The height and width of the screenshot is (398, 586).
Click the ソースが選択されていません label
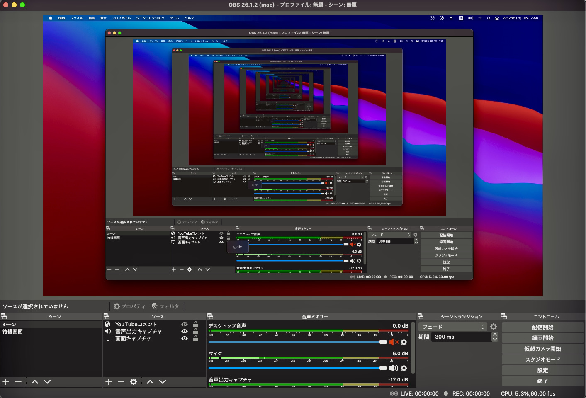tap(35, 306)
